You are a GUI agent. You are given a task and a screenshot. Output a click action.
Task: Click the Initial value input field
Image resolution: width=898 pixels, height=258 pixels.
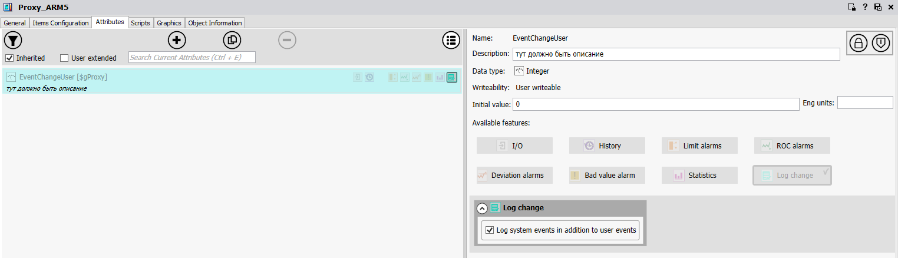pyautogui.click(x=655, y=104)
